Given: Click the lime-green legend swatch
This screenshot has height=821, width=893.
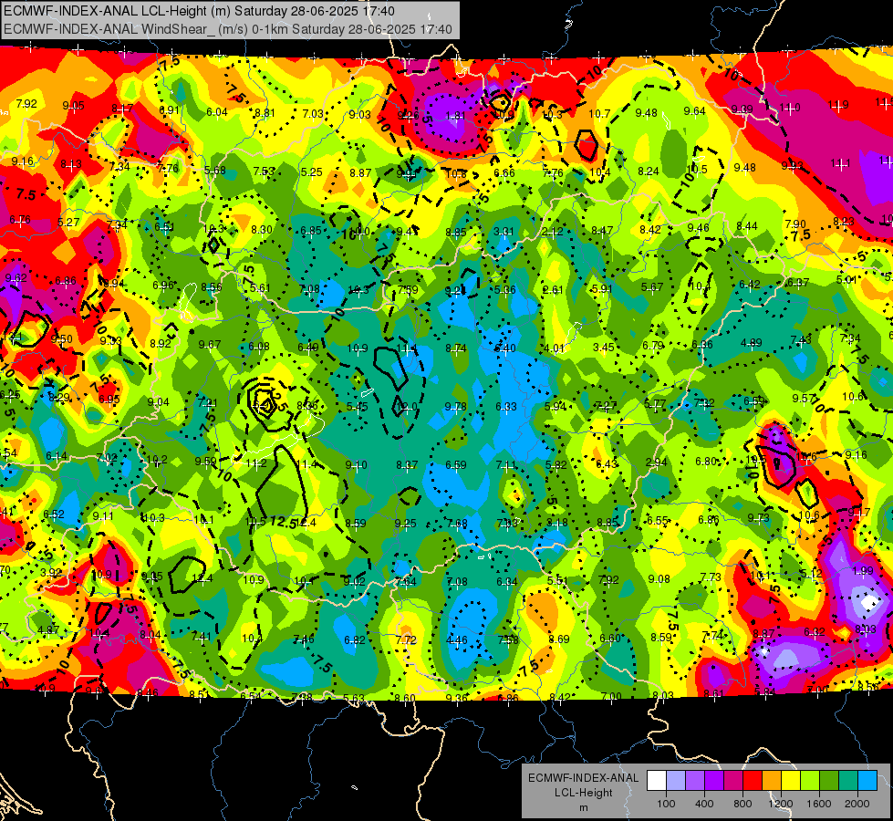Looking at the screenshot, I should click(810, 781).
